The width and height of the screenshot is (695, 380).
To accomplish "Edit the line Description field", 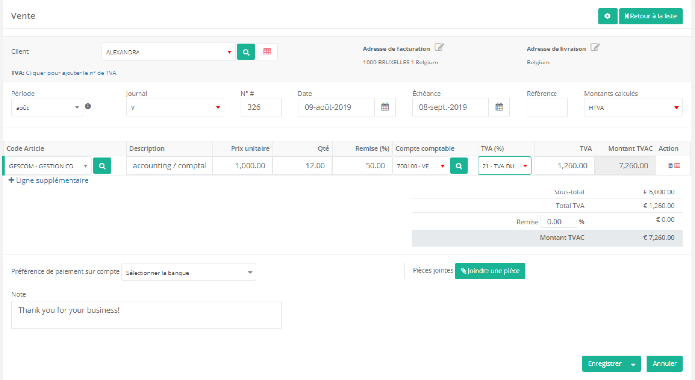I will click(x=169, y=166).
